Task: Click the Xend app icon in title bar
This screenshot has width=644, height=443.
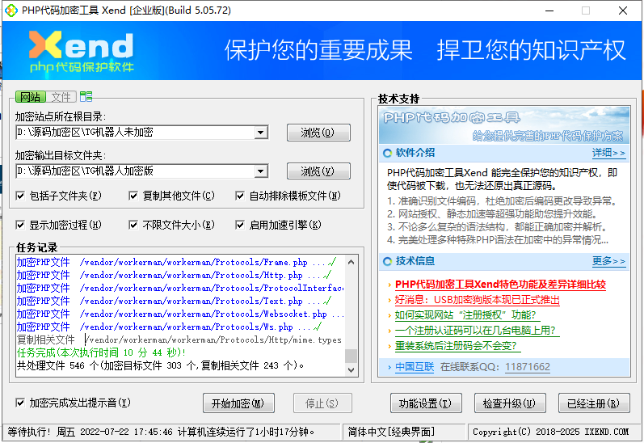Action: [11, 11]
